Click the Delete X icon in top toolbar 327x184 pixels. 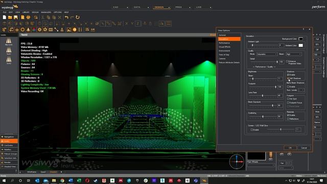click(60, 17)
